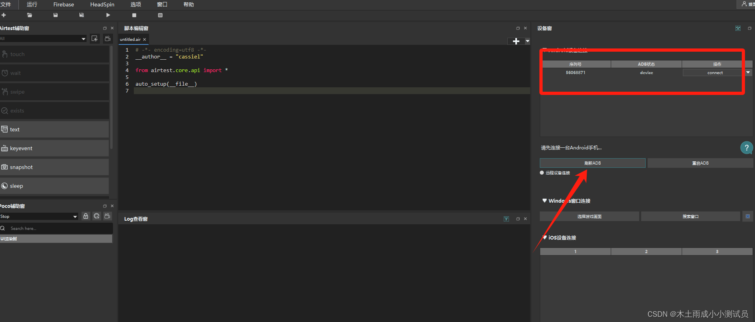The height and width of the screenshot is (322, 755).
Task: Click the 刷新ADB button
Action: [x=592, y=163]
